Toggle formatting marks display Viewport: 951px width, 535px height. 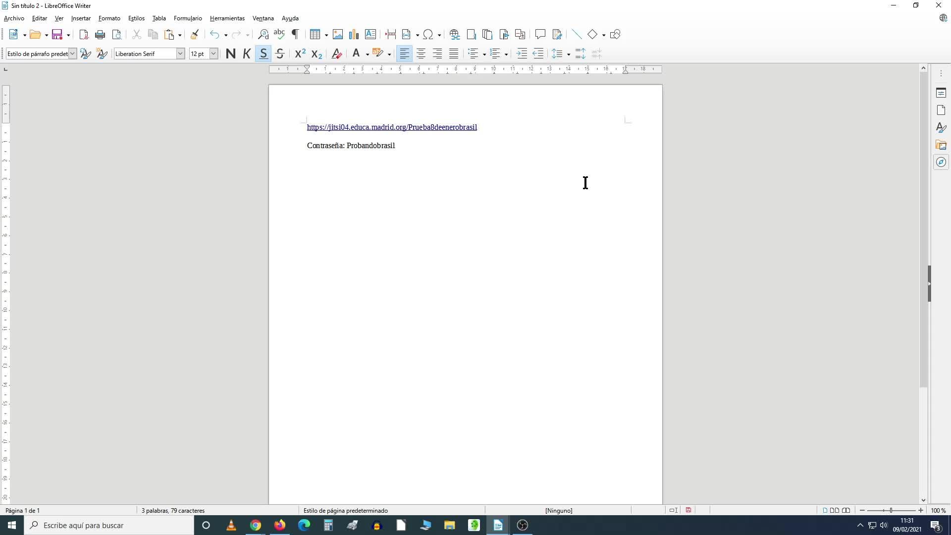coord(295,35)
